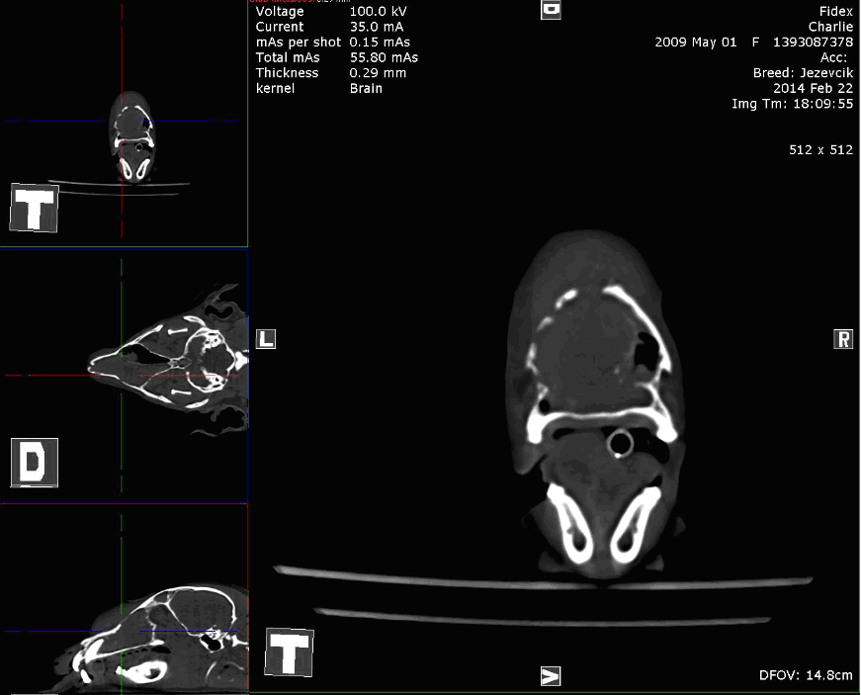This screenshot has height=695, width=861.
Task: Click the ventral V marker at bottom of main view
Action: [551, 676]
